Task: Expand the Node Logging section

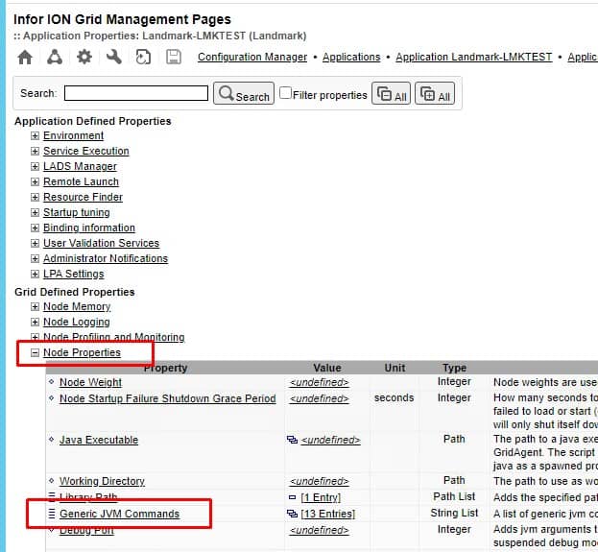Action: pos(35,322)
